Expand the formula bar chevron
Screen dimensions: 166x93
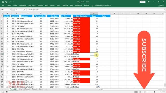coord(164,10)
